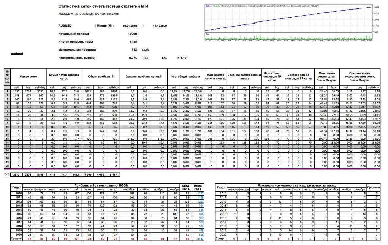Click the 'Чистая прибыль пары' label
The width and height of the screenshot is (388, 245).
(x=76, y=42)
